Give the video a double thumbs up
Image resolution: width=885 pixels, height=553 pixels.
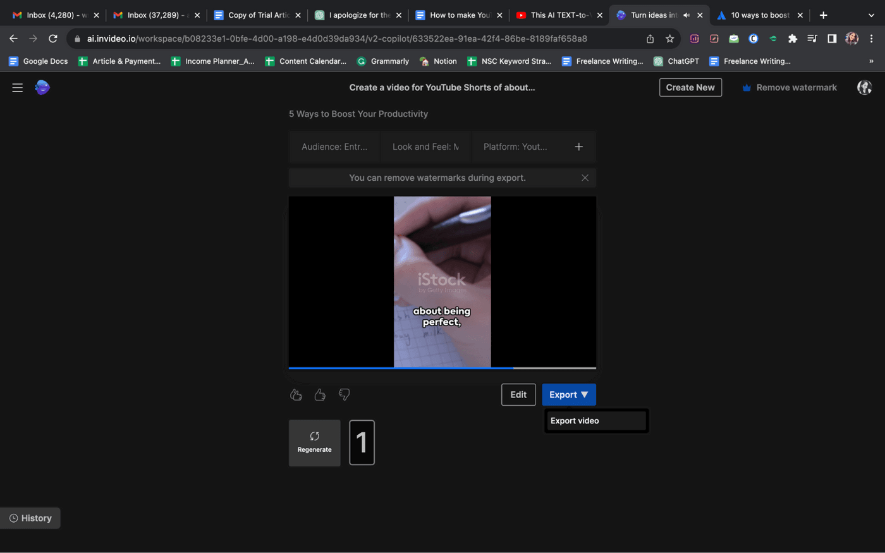[296, 394]
